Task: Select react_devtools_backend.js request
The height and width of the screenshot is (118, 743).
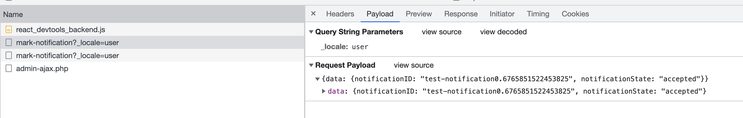Action: click(152, 30)
